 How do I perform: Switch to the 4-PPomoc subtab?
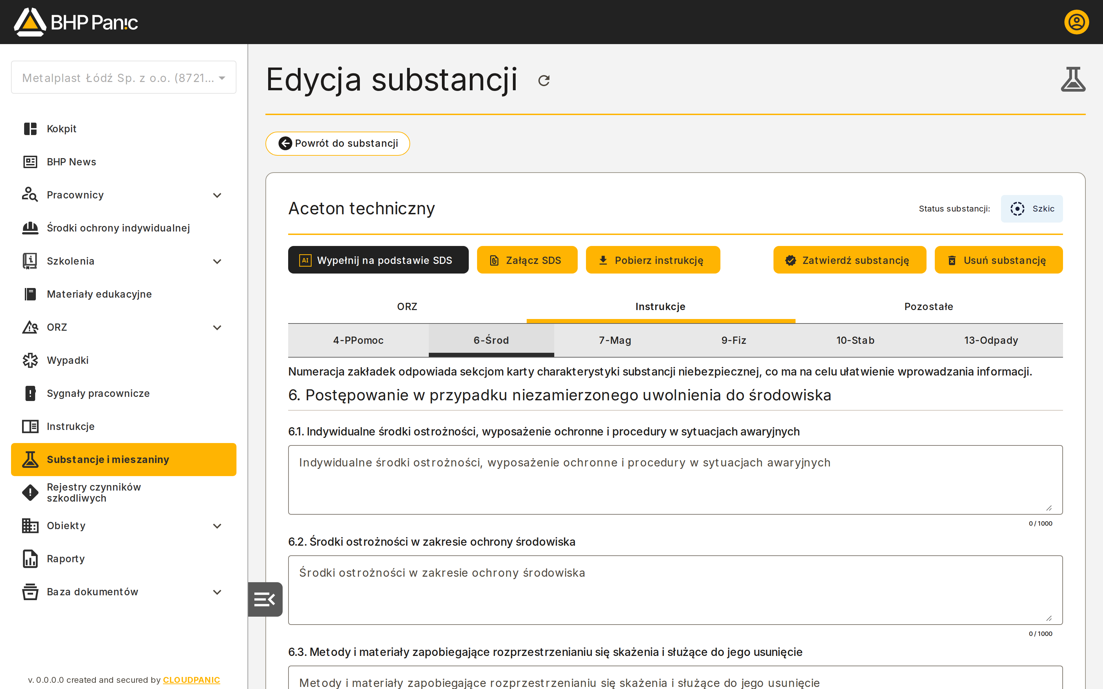358,340
